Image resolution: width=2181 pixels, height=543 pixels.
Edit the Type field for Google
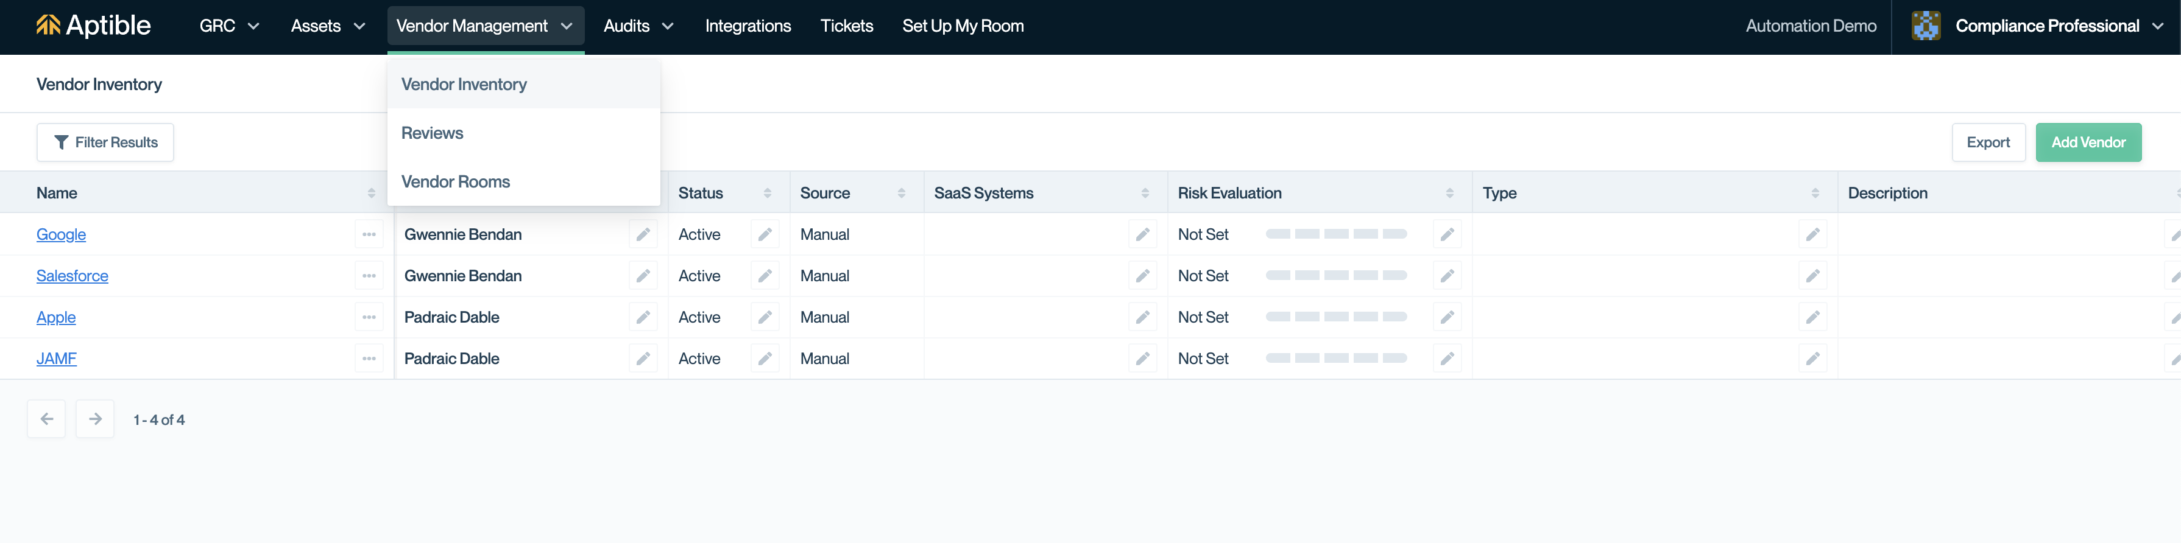tap(1814, 234)
